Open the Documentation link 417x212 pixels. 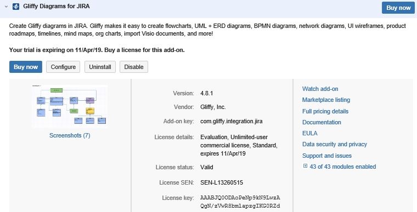322,122
